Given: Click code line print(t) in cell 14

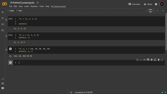Looking at the screenshot, I should [x=23, y=24].
